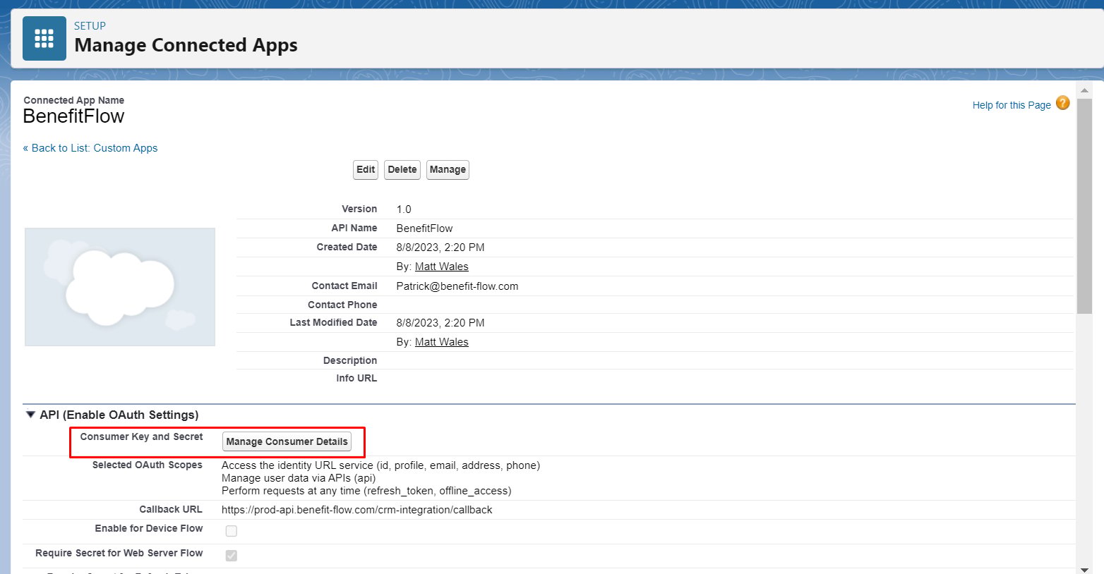Click the Manage button
This screenshot has width=1104, height=574.
tap(448, 170)
